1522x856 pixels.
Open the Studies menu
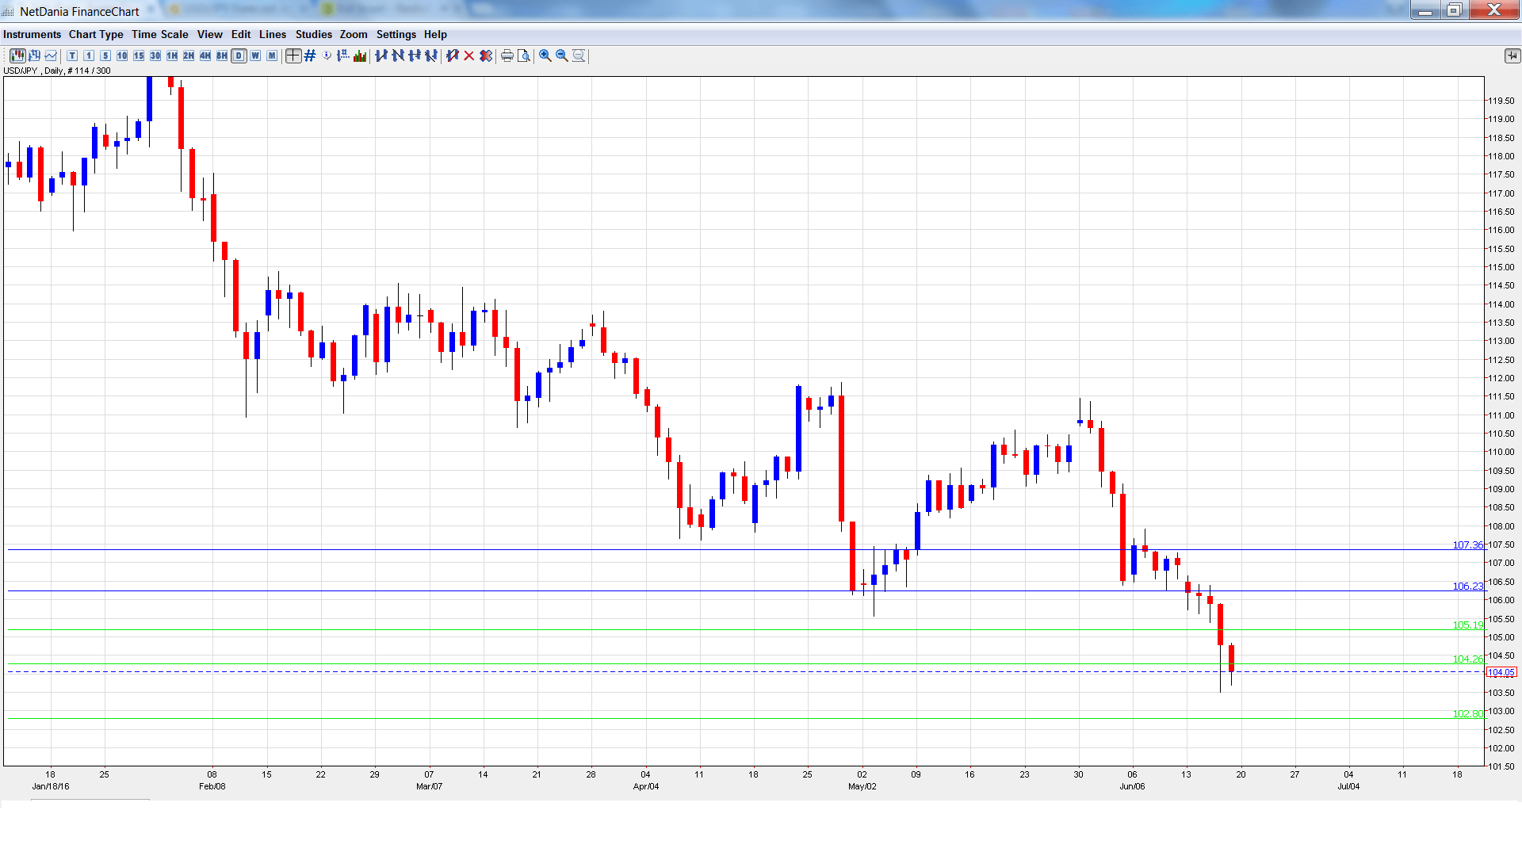[313, 34]
